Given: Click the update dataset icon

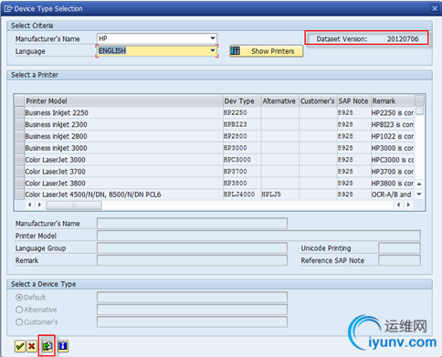Looking at the screenshot, I should click(x=47, y=346).
